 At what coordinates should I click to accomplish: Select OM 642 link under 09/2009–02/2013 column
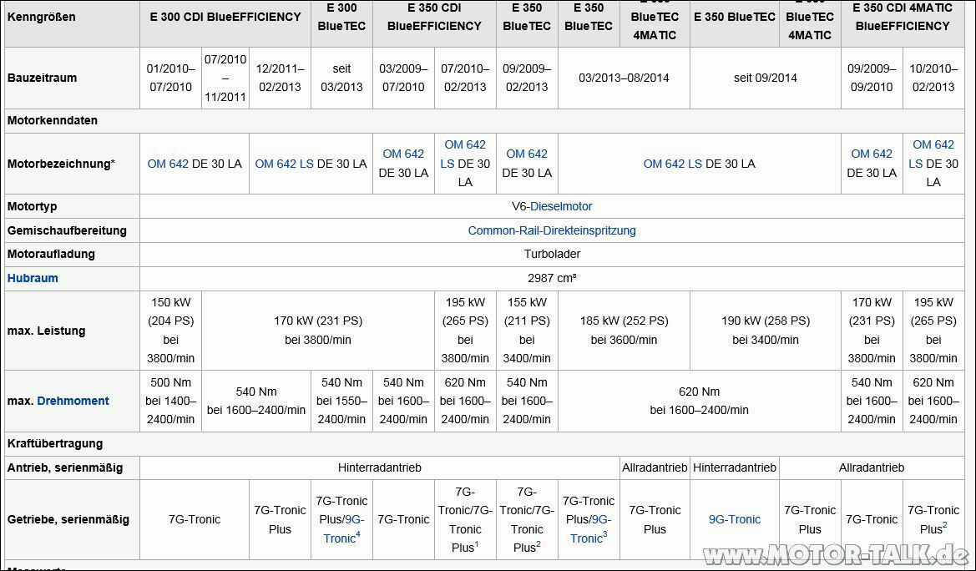[x=527, y=154]
